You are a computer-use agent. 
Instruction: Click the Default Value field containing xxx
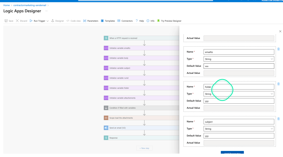239,66
